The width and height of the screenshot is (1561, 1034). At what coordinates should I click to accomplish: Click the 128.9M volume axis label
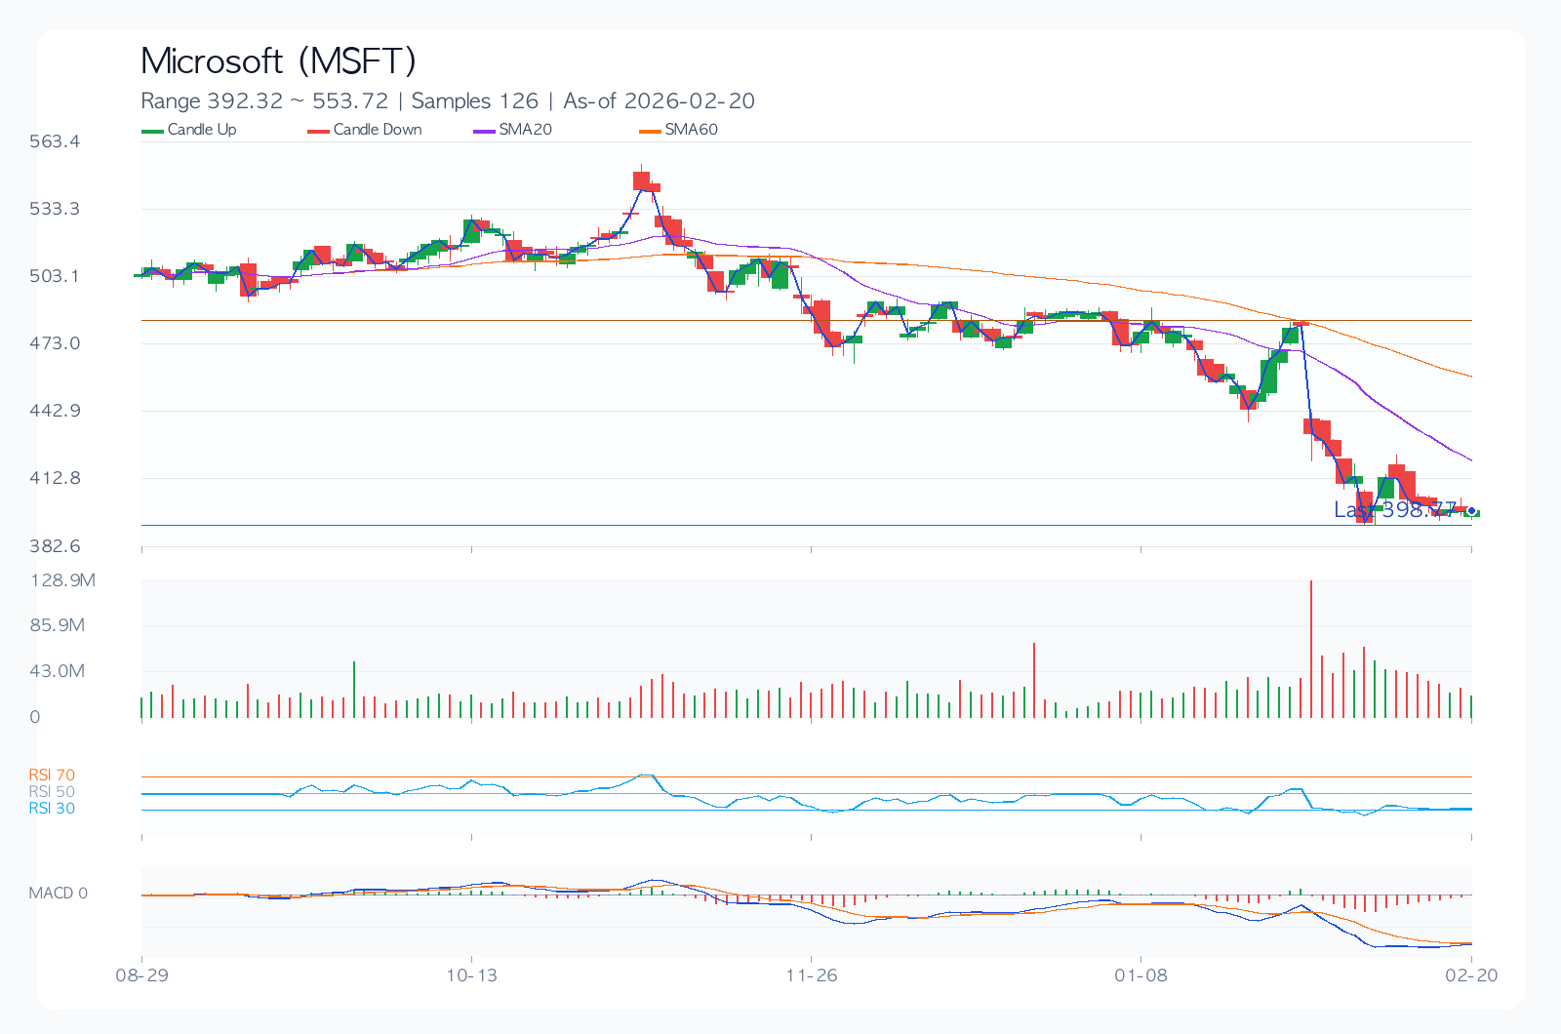click(x=62, y=580)
